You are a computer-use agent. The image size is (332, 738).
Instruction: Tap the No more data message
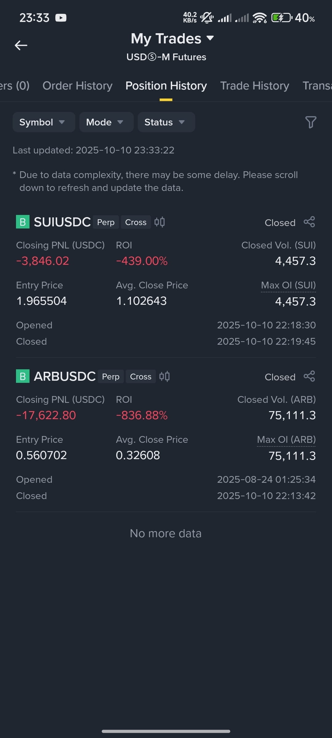click(x=166, y=534)
